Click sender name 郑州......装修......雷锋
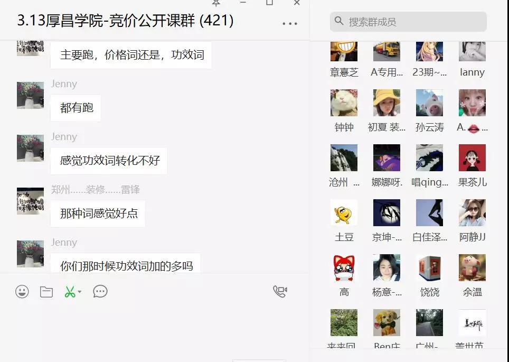Viewport: 509px width, 362px height. point(96,189)
